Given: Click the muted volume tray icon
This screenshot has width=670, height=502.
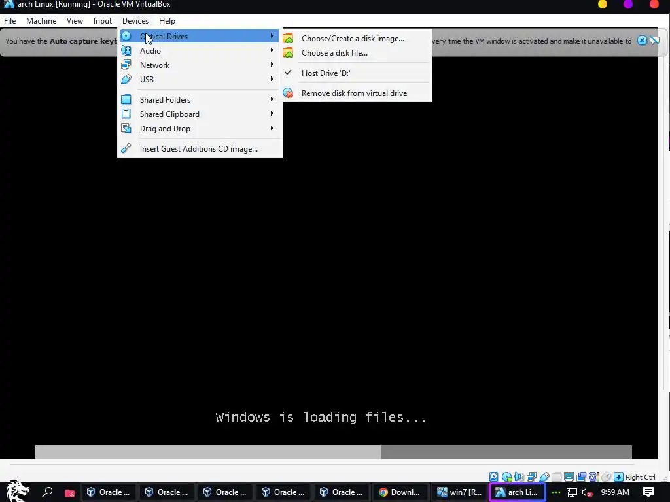Looking at the screenshot, I should 588,493.
